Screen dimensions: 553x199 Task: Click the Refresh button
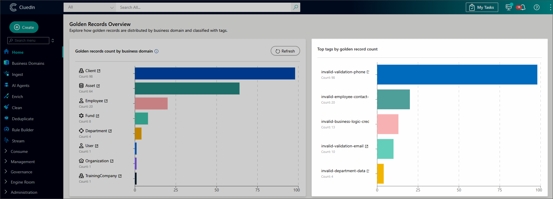click(285, 51)
